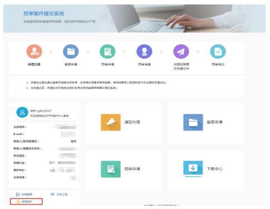Click the 联系人/账号管理员 field label

(x=26, y=142)
